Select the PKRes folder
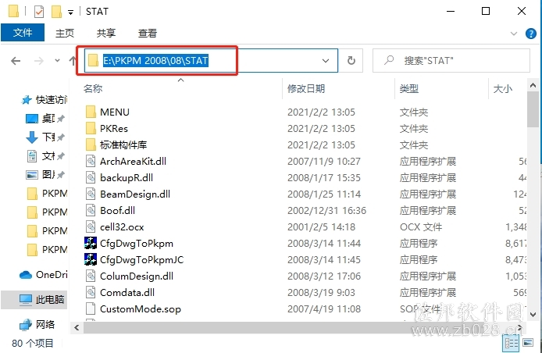 coord(114,128)
